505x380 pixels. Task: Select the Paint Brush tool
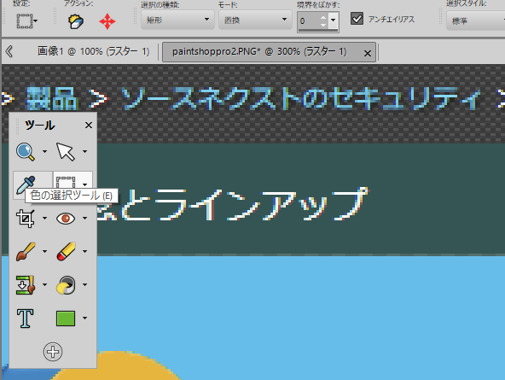click(26, 252)
